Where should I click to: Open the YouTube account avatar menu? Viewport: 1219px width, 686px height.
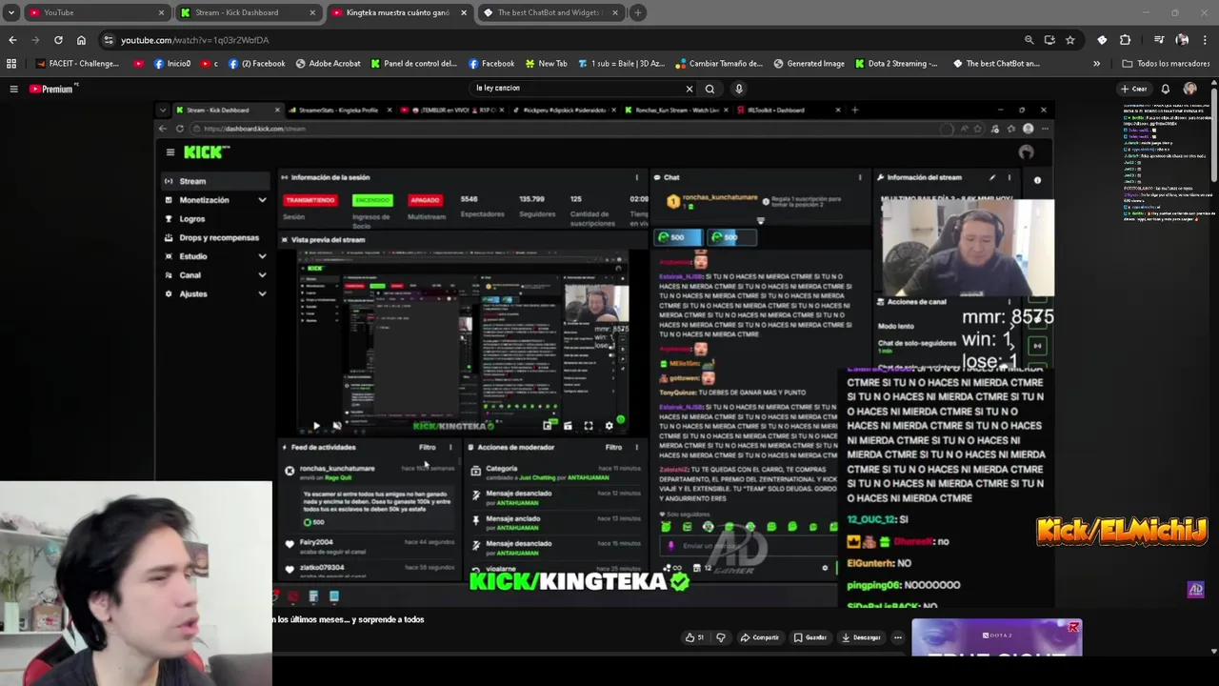point(1189,89)
